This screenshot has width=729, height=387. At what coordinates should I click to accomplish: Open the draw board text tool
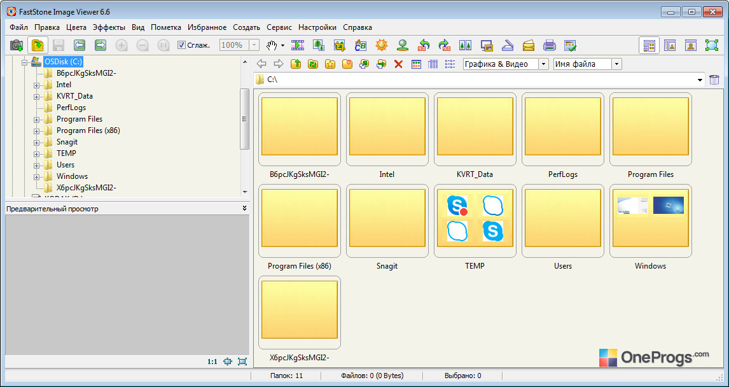(360, 45)
